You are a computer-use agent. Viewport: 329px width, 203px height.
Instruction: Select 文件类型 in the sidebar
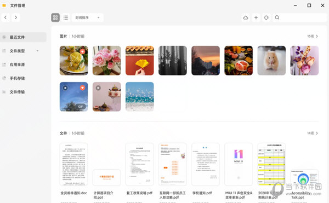pyautogui.click(x=17, y=51)
